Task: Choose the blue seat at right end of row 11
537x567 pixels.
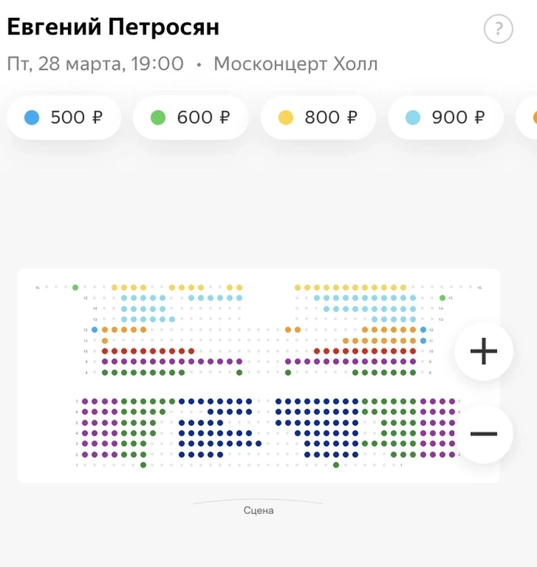Action: 423,341
